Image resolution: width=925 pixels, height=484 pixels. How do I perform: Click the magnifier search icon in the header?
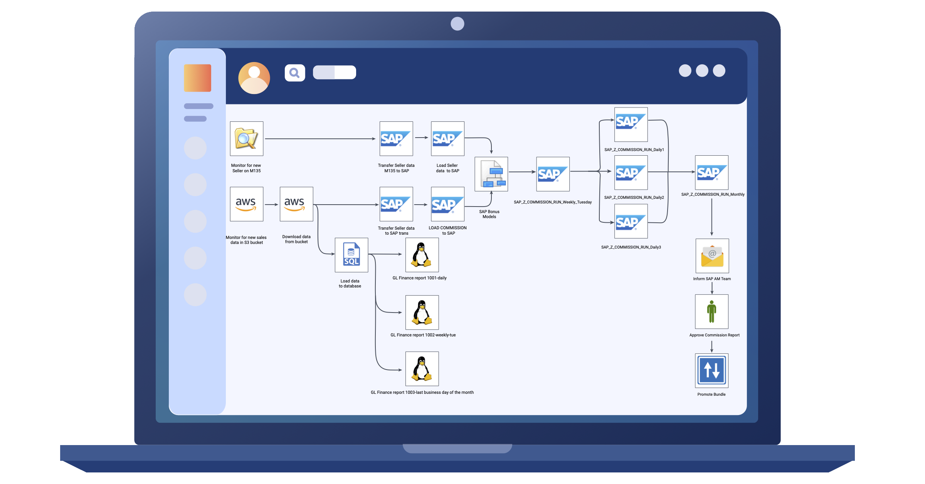click(x=294, y=72)
